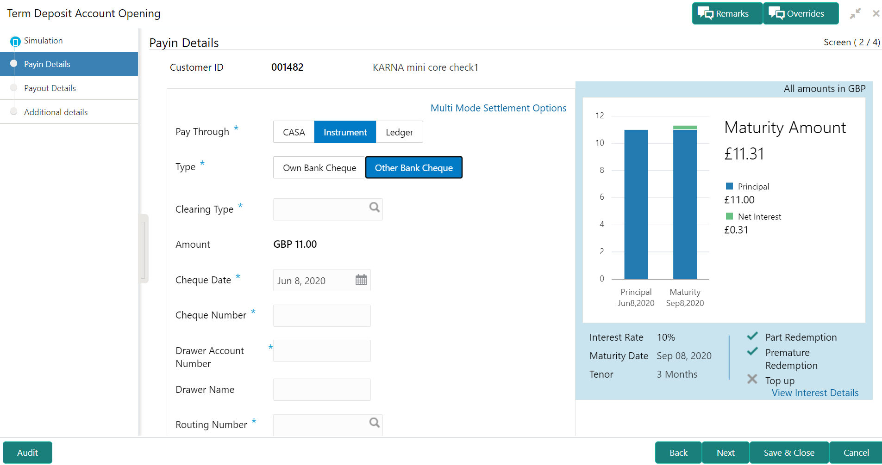Click the GBP 11.00 amount value
The width and height of the screenshot is (882, 465).
coord(295,245)
